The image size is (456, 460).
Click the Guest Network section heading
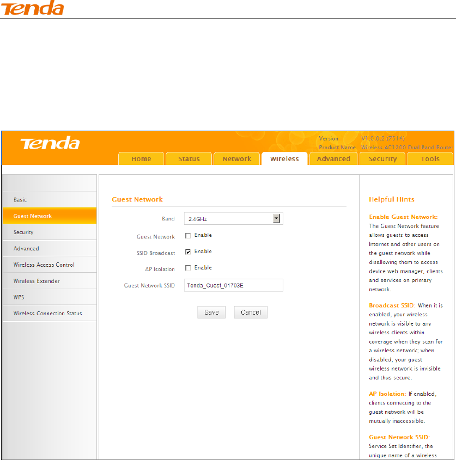pos(137,199)
